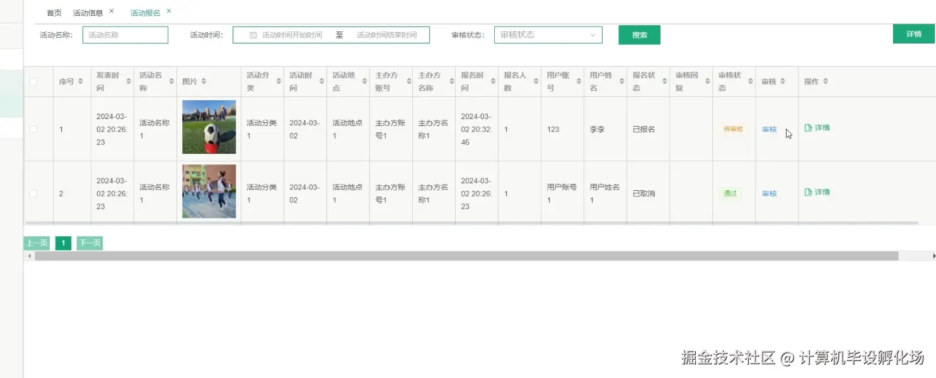This screenshot has height=378, width=936.
Task: Check the checkbox for row 2
Action: tap(33, 193)
